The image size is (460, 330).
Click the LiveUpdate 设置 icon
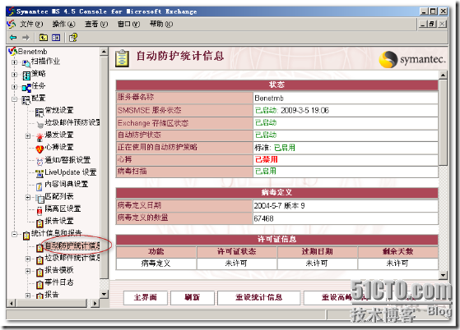39,173
